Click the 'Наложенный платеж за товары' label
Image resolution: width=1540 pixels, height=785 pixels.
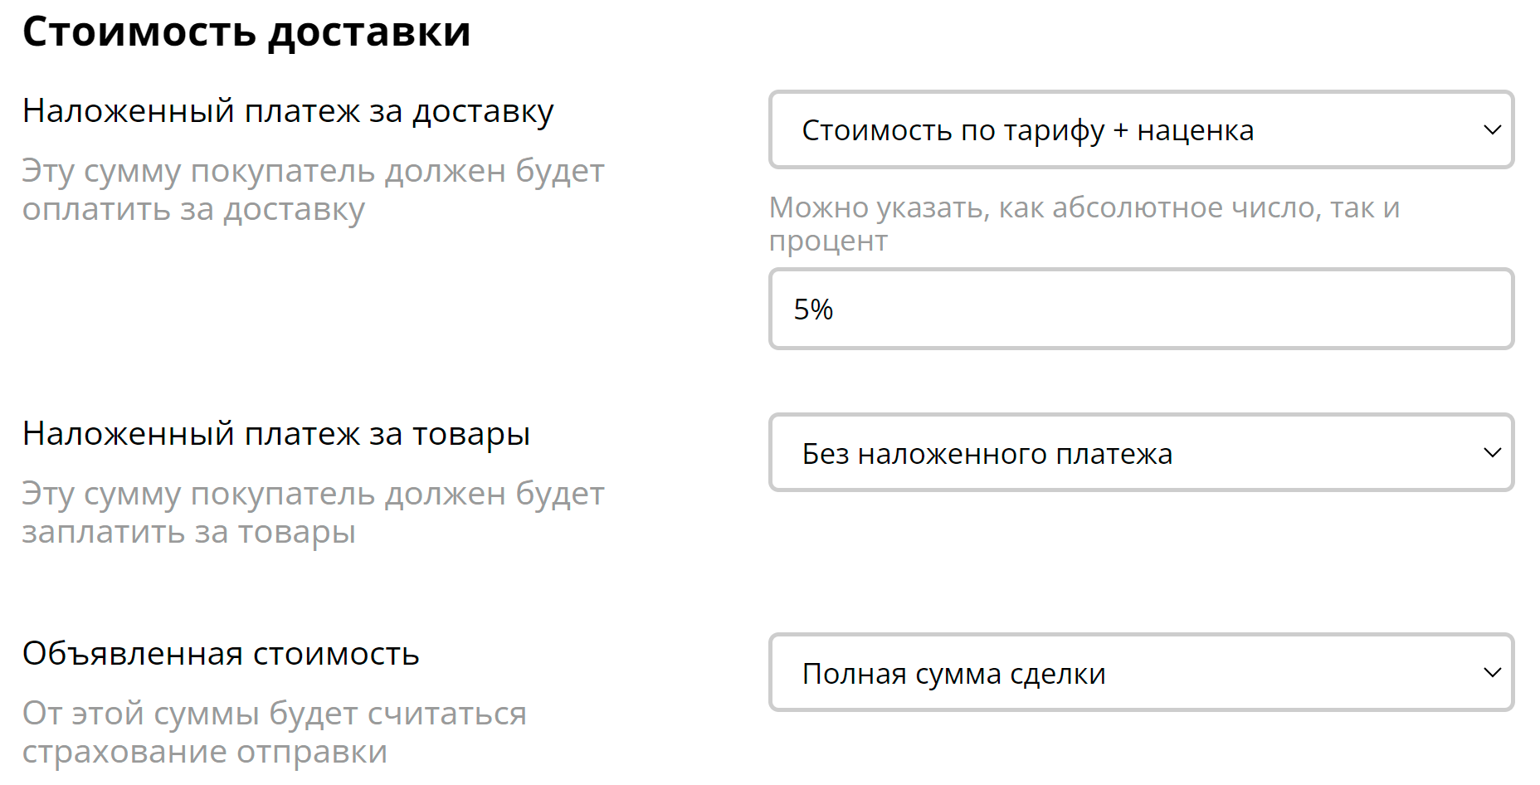tap(276, 434)
